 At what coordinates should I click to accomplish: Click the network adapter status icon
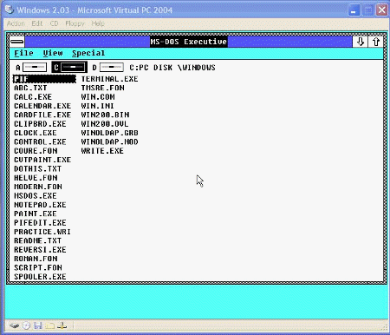[x=62, y=326]
